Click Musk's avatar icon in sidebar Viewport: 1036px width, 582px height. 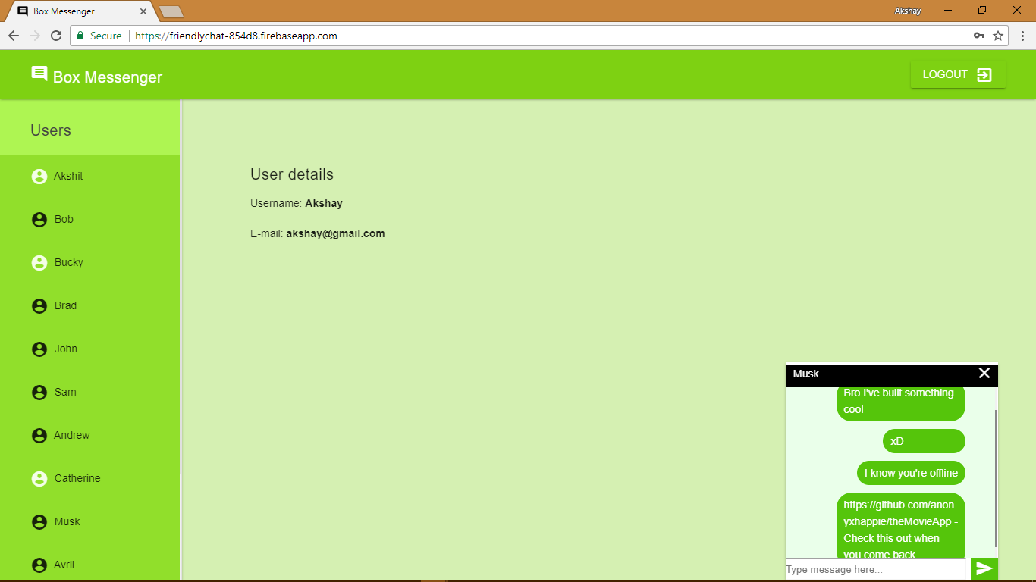coord(39,522)
